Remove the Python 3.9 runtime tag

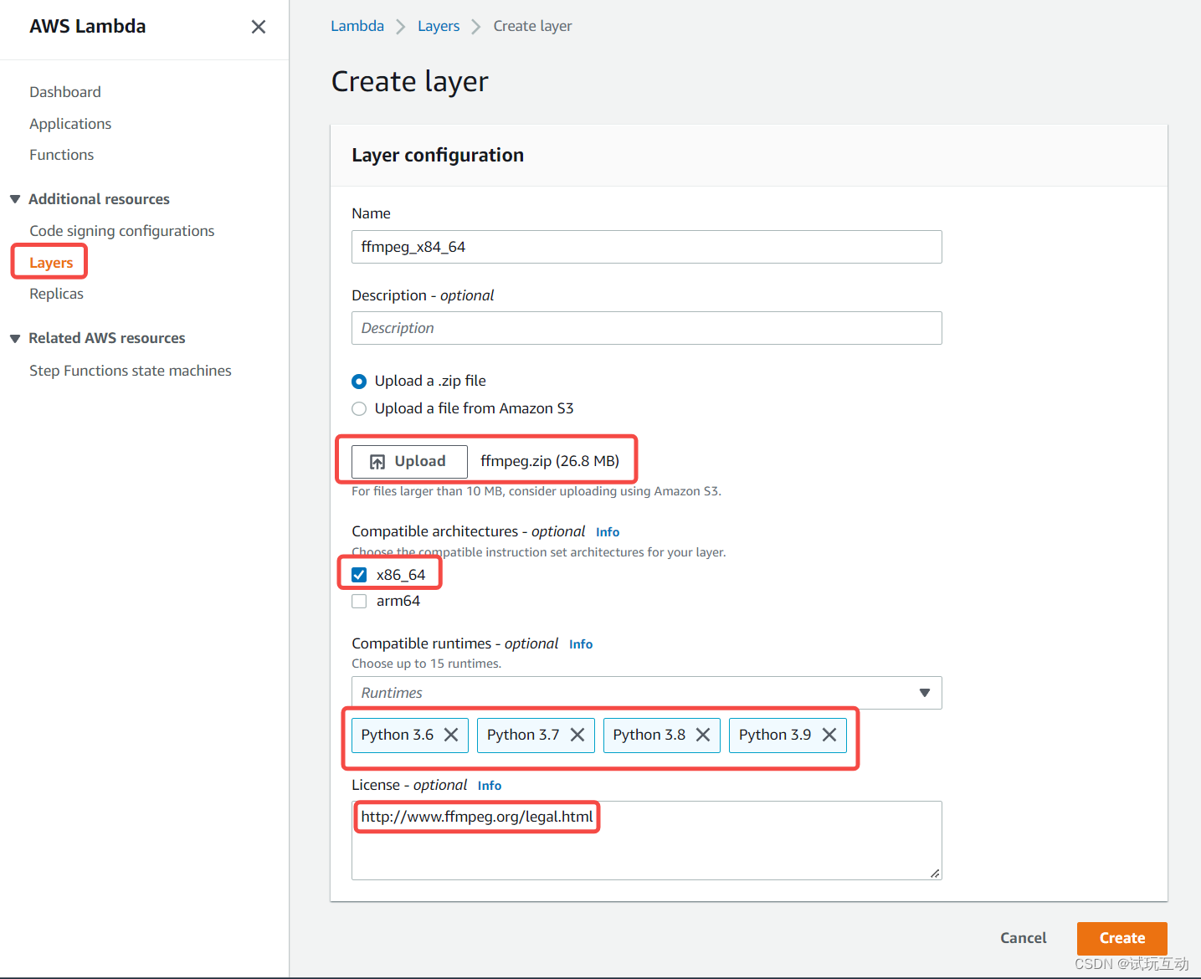[x=829, y=735]
